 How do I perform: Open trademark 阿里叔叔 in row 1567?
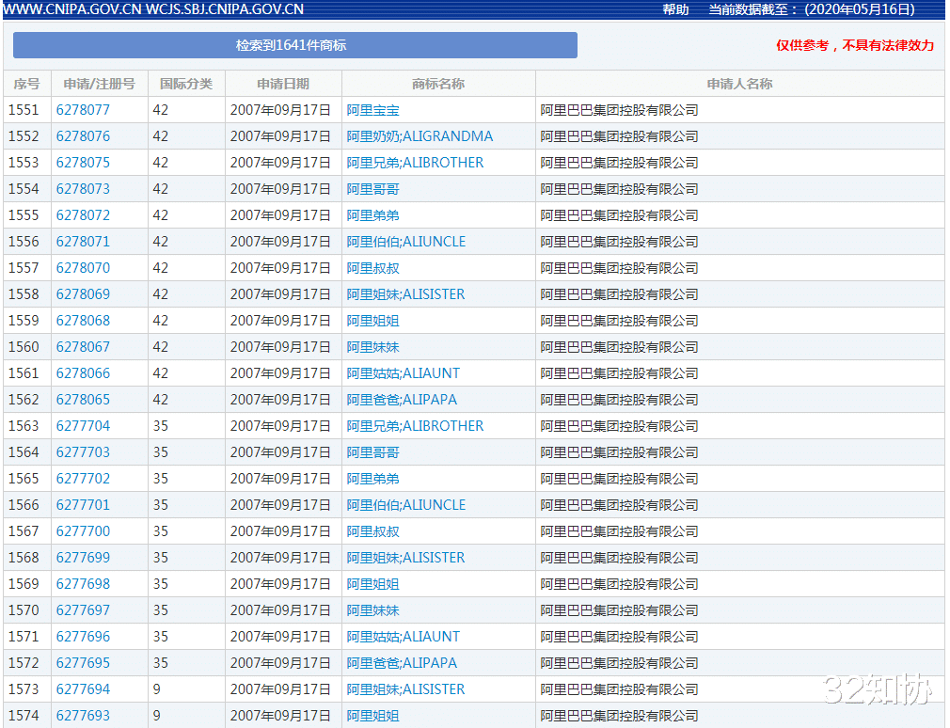[372, 531]
